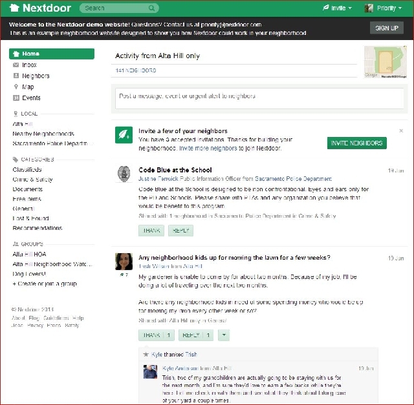This screenshot has height=405, width=414.
Task: Open the General category
Action: click(x=23, y=209)
